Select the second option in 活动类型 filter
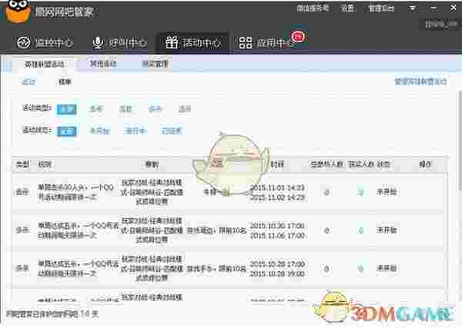462x328 pixels. [x=95, y=109]
